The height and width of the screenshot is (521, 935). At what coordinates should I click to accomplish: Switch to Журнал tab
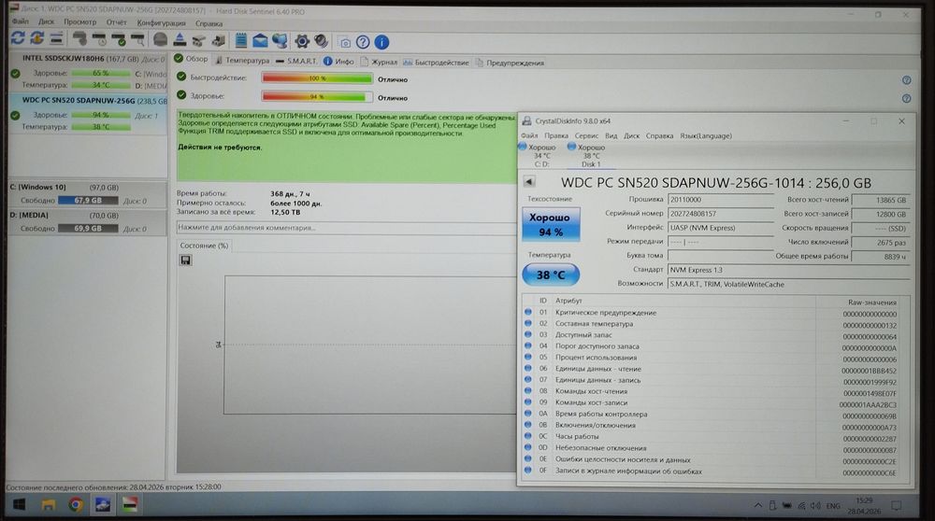coord(379,62)
